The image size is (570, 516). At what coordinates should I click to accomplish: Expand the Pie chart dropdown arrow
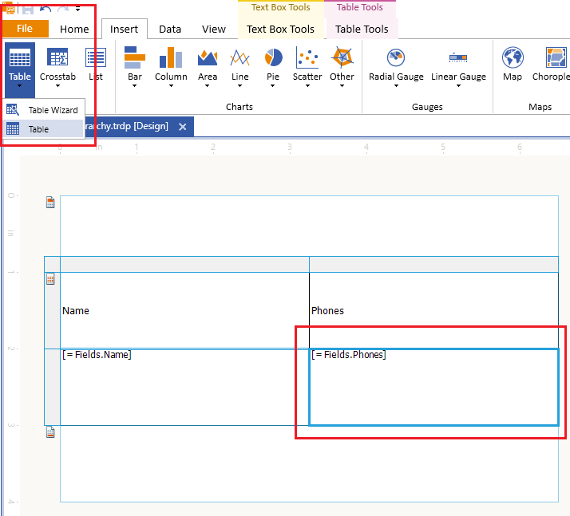pyautogui.click(x=273, y=86)
